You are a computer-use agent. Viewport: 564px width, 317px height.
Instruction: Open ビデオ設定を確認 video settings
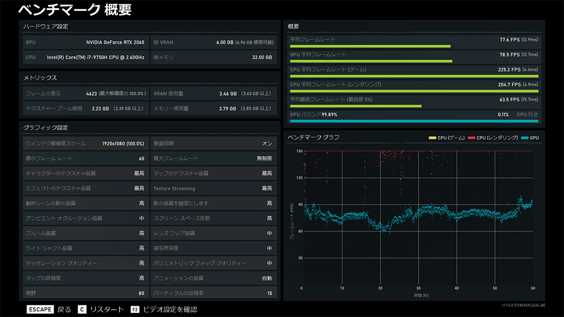[x=170, y=309]
